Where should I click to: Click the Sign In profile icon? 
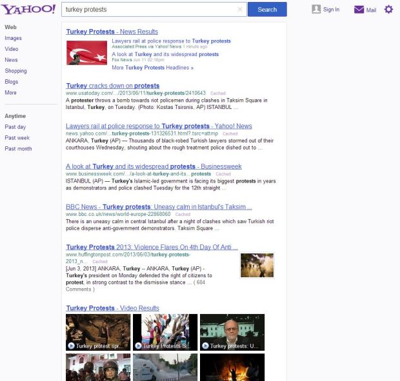[x=316, y=9]
